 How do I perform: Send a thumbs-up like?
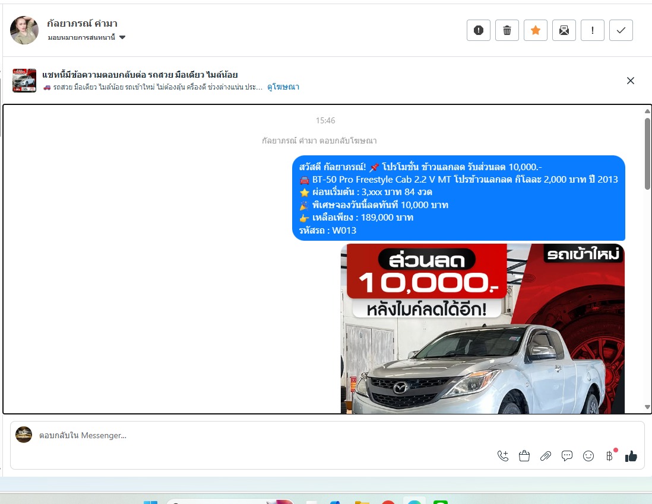click(x=631, y=456)
